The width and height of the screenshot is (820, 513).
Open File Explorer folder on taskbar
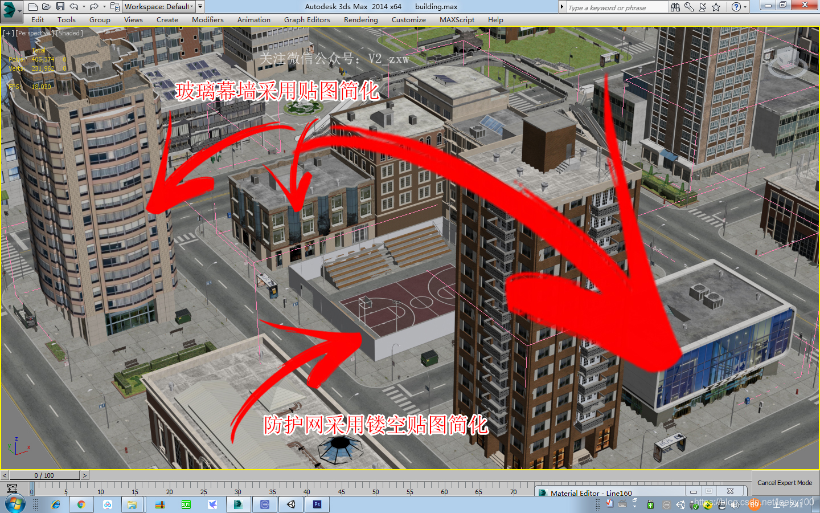click(x=132, y=504)
